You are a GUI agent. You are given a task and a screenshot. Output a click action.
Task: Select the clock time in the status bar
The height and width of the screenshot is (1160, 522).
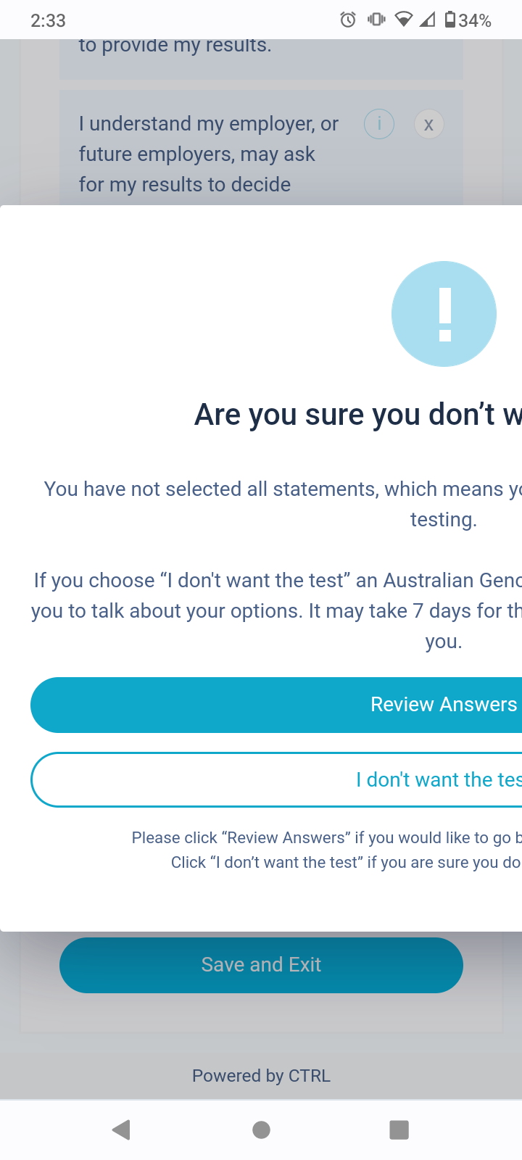coord(47,21)
